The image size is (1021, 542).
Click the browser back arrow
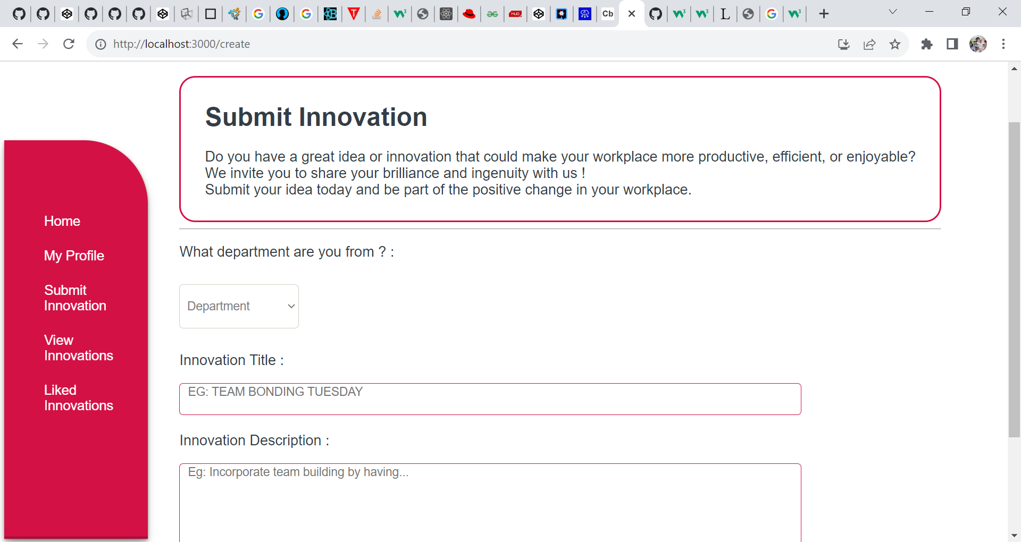point(18,44)
